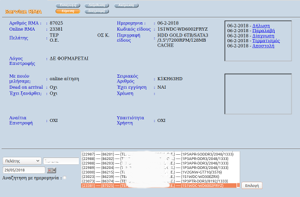This screenshot has height=197, width=300.
Task: Click the Διόρθωση toolbar button
Action: [x=97, y=5]
